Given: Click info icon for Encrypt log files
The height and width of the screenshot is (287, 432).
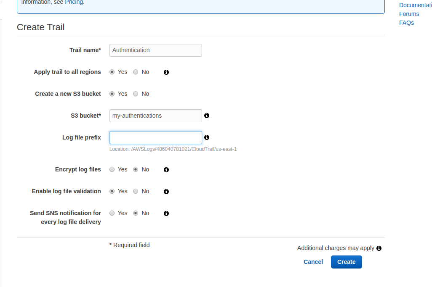Looking at the screenshot, I should click(x=166, y=170).
